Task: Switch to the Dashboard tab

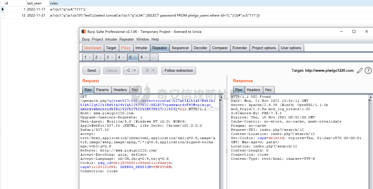Action: coord(93,48)
